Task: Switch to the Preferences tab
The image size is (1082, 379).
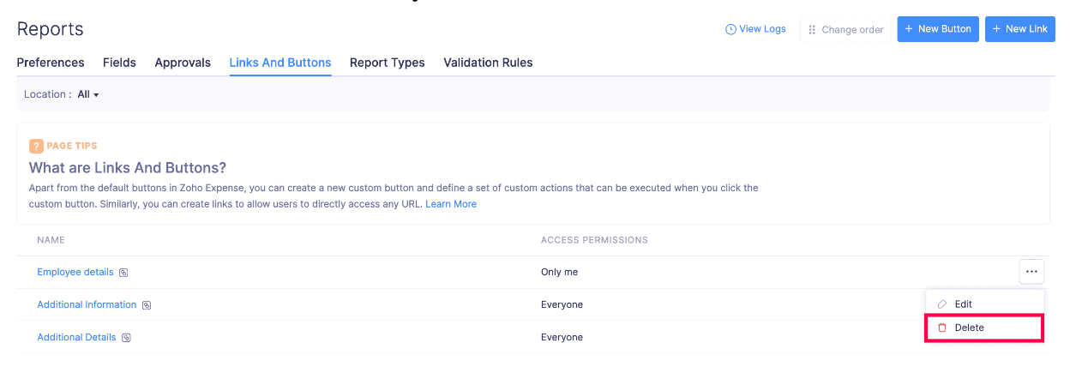Action: coord(51,63)
